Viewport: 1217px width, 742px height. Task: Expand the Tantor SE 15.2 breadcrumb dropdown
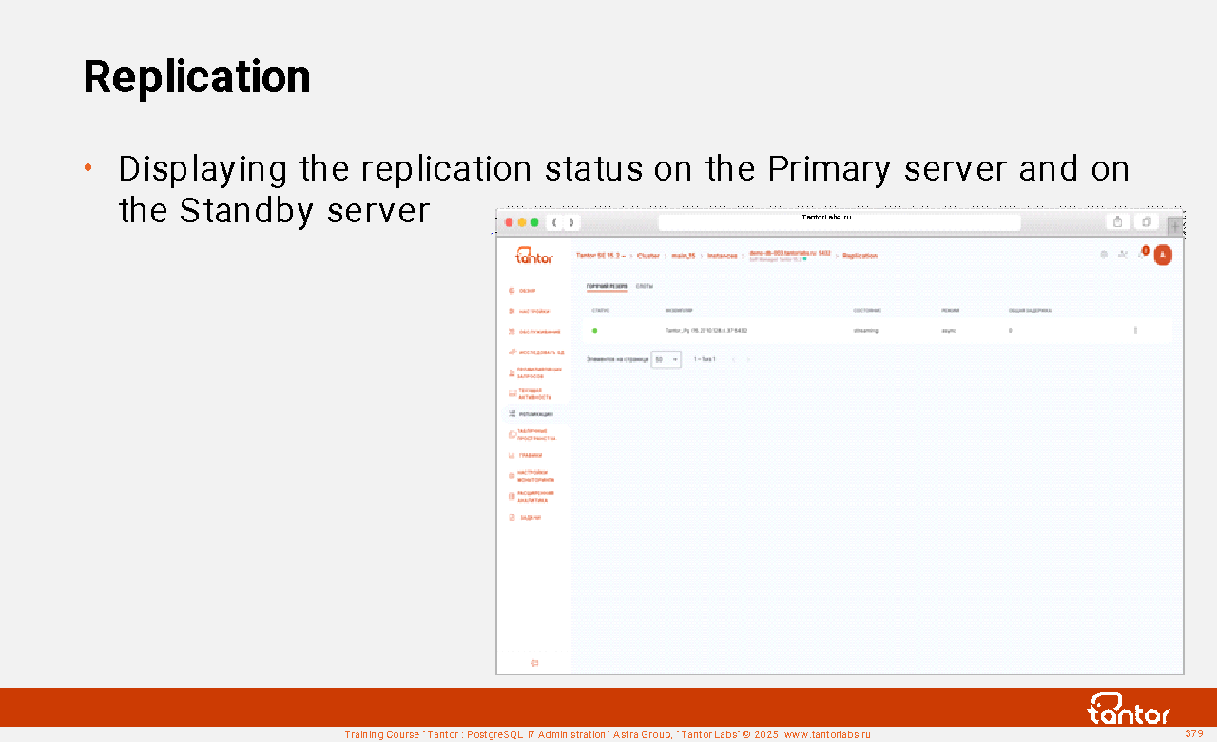[x=601, y=256]
